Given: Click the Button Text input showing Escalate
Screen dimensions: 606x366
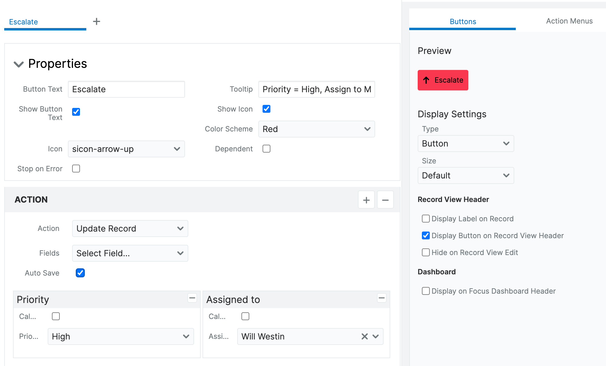Looking at the screenshot, I should pyautogui.click(x=126, y=89).
